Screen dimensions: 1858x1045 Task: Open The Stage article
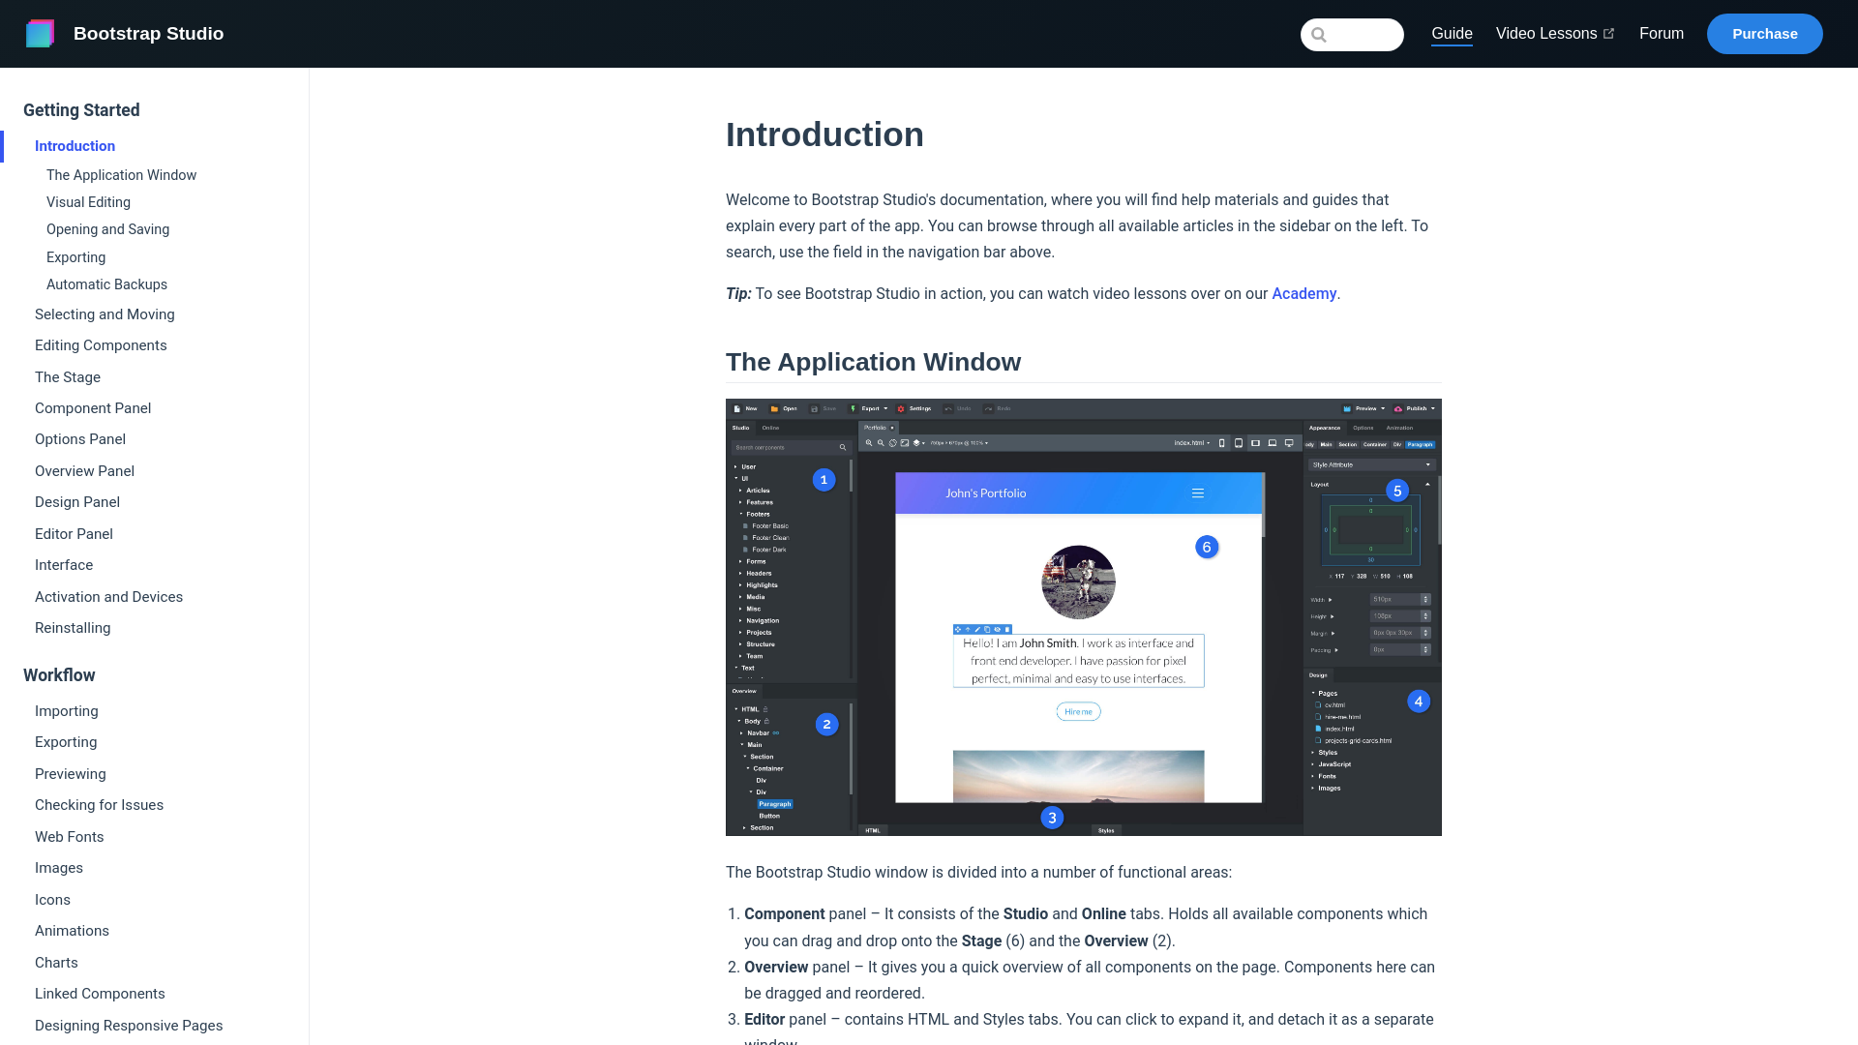click(68, 377)
